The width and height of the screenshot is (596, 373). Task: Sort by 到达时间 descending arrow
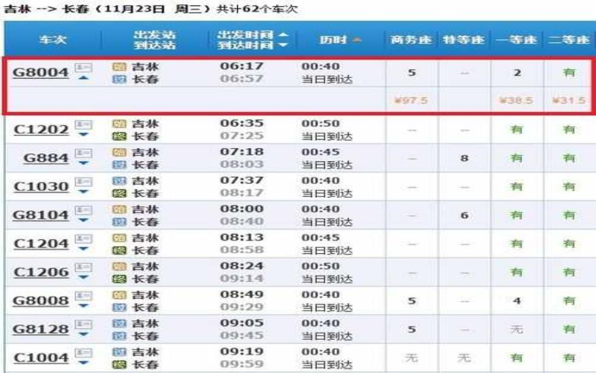tap(284, 45)
